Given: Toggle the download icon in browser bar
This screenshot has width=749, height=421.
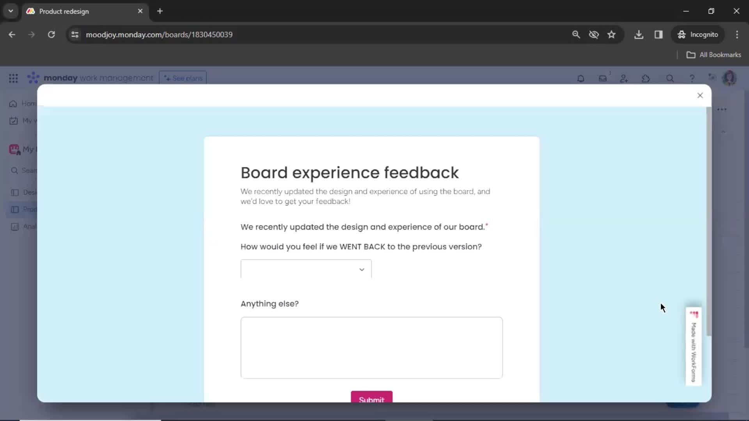Looking at the screenshot, I should click(639, 34).
